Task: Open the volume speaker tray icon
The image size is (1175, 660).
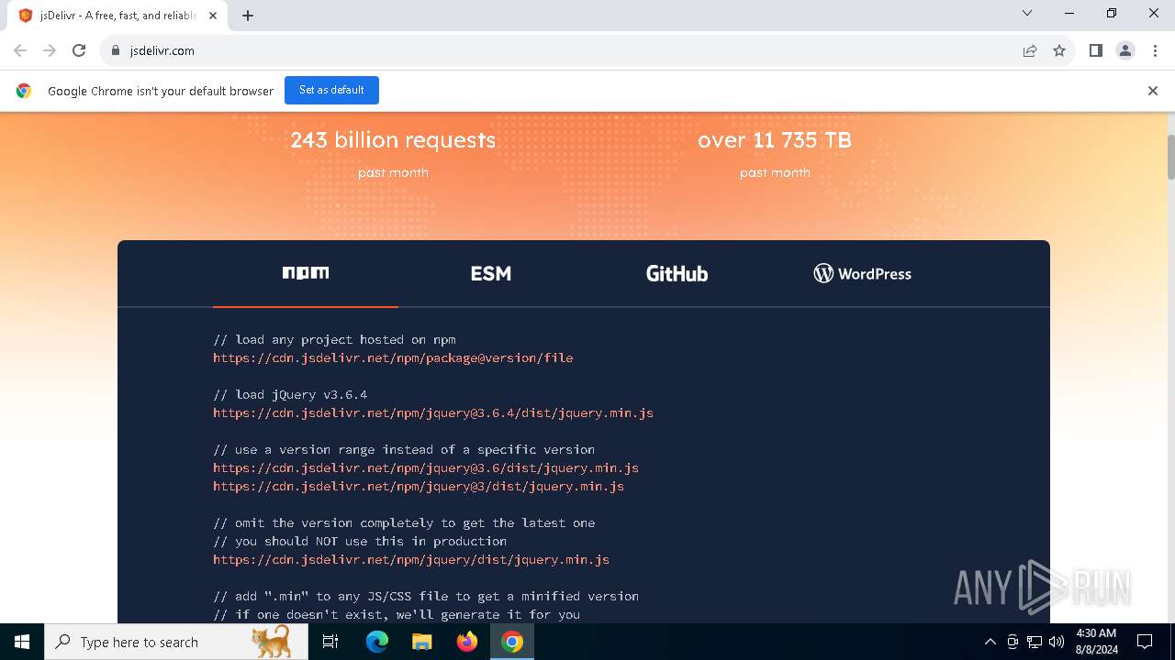Action: tap(1057, 642)
